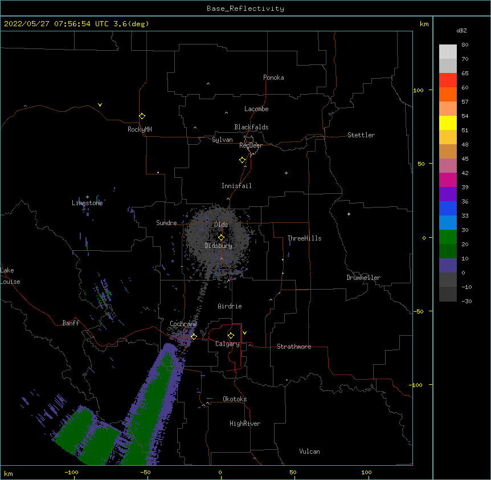491x480 pixels.
Task: Click the yellow marker south of RedDeer
Action: [242, 160]
